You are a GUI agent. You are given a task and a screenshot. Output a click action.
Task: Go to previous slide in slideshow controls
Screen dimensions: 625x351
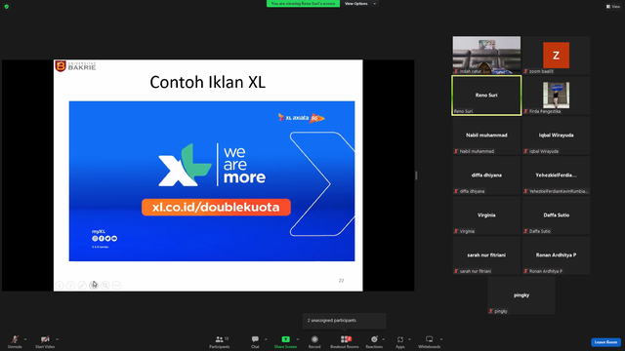click(60, 285)
